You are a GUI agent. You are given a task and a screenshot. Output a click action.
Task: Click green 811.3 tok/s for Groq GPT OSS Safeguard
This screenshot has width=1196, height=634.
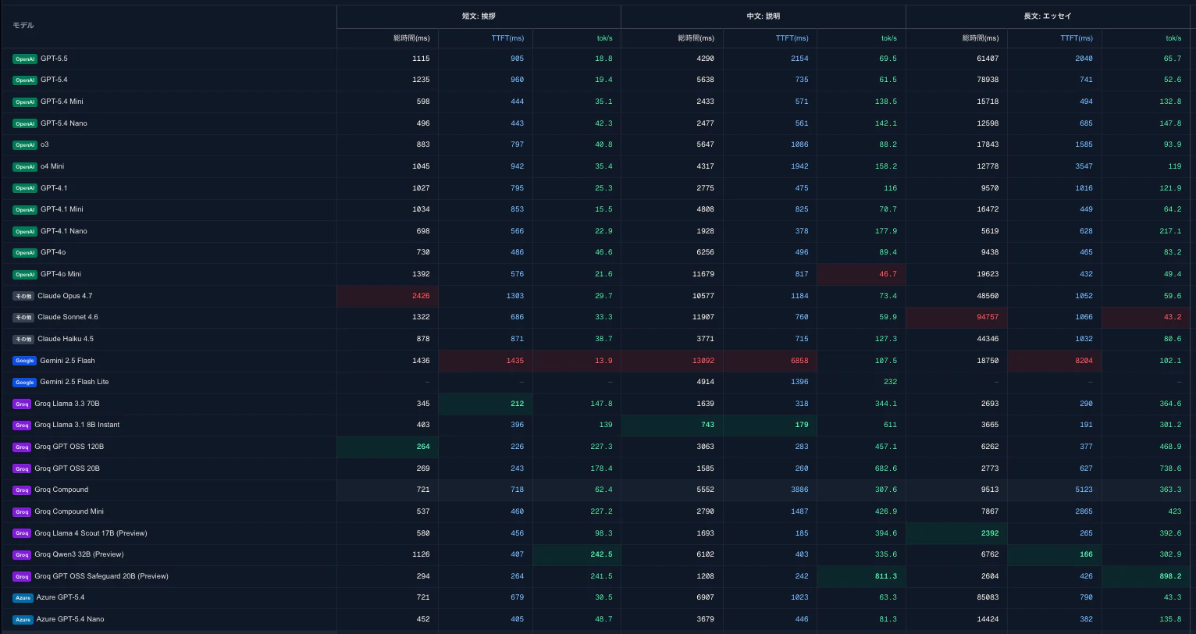pyautogui.click(x=886, y=576)
